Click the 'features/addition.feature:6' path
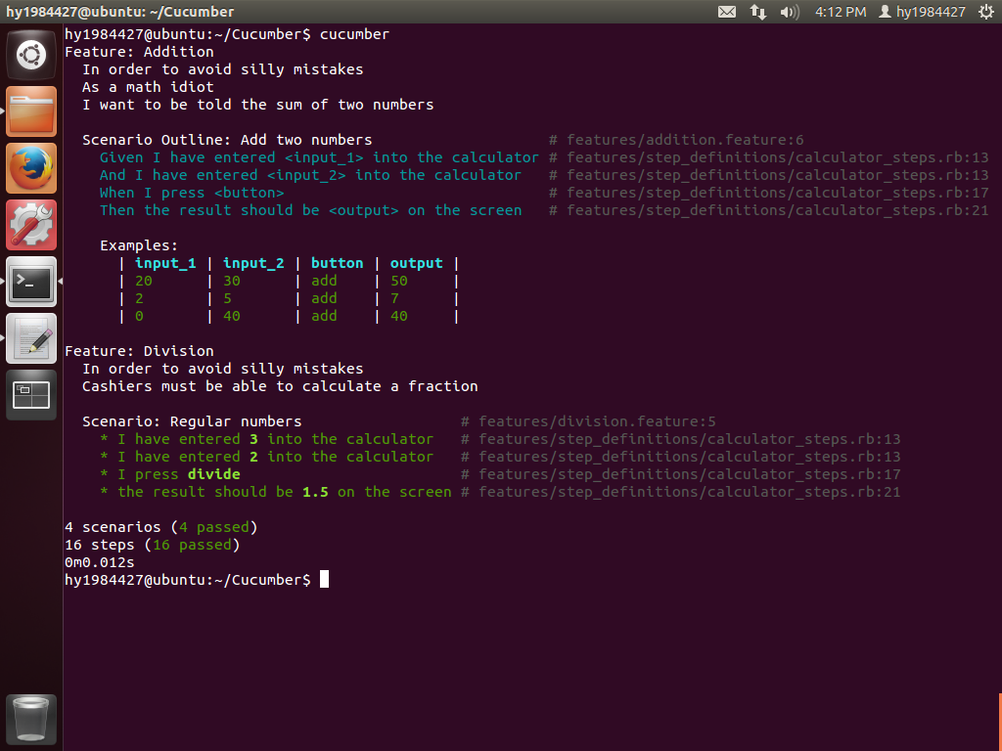The height and width of the screenshot is (751, 1002). click(x=685, y=140)
